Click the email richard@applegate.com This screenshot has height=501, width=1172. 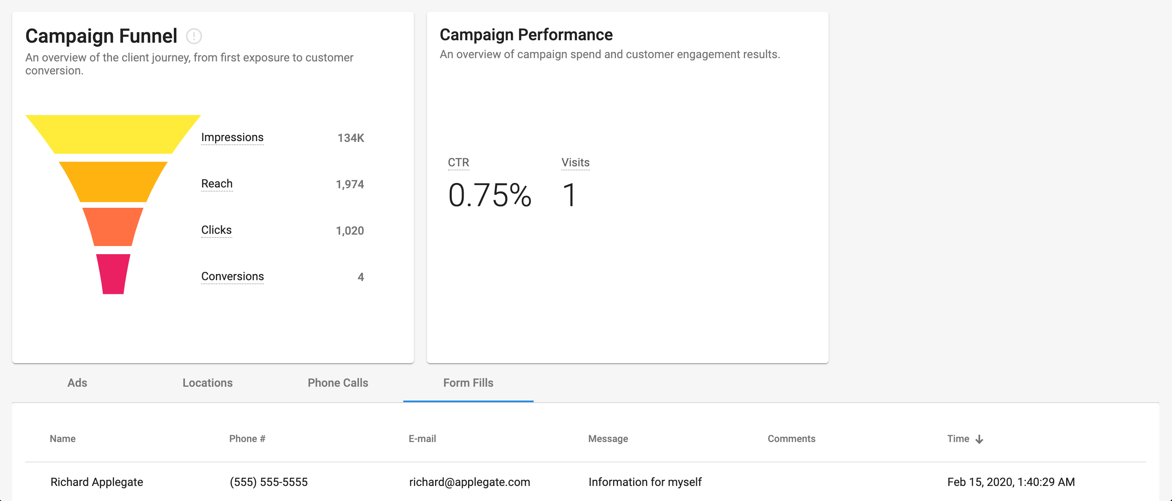pos(470,482)
